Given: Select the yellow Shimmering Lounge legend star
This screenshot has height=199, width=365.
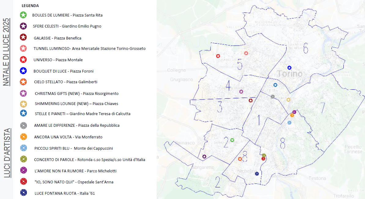Looking at the screenshot, I should click(23, 104).
